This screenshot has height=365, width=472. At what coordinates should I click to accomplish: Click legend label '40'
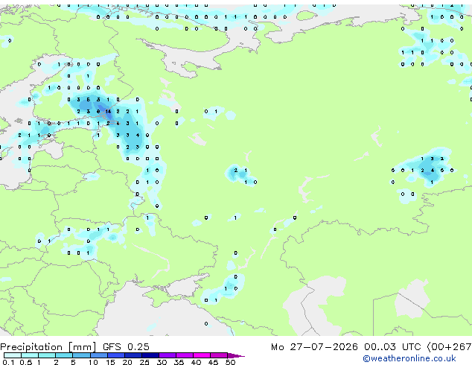[x=196, y=362]
